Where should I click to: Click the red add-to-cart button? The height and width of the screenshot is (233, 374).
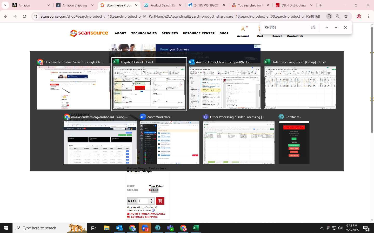160,201
